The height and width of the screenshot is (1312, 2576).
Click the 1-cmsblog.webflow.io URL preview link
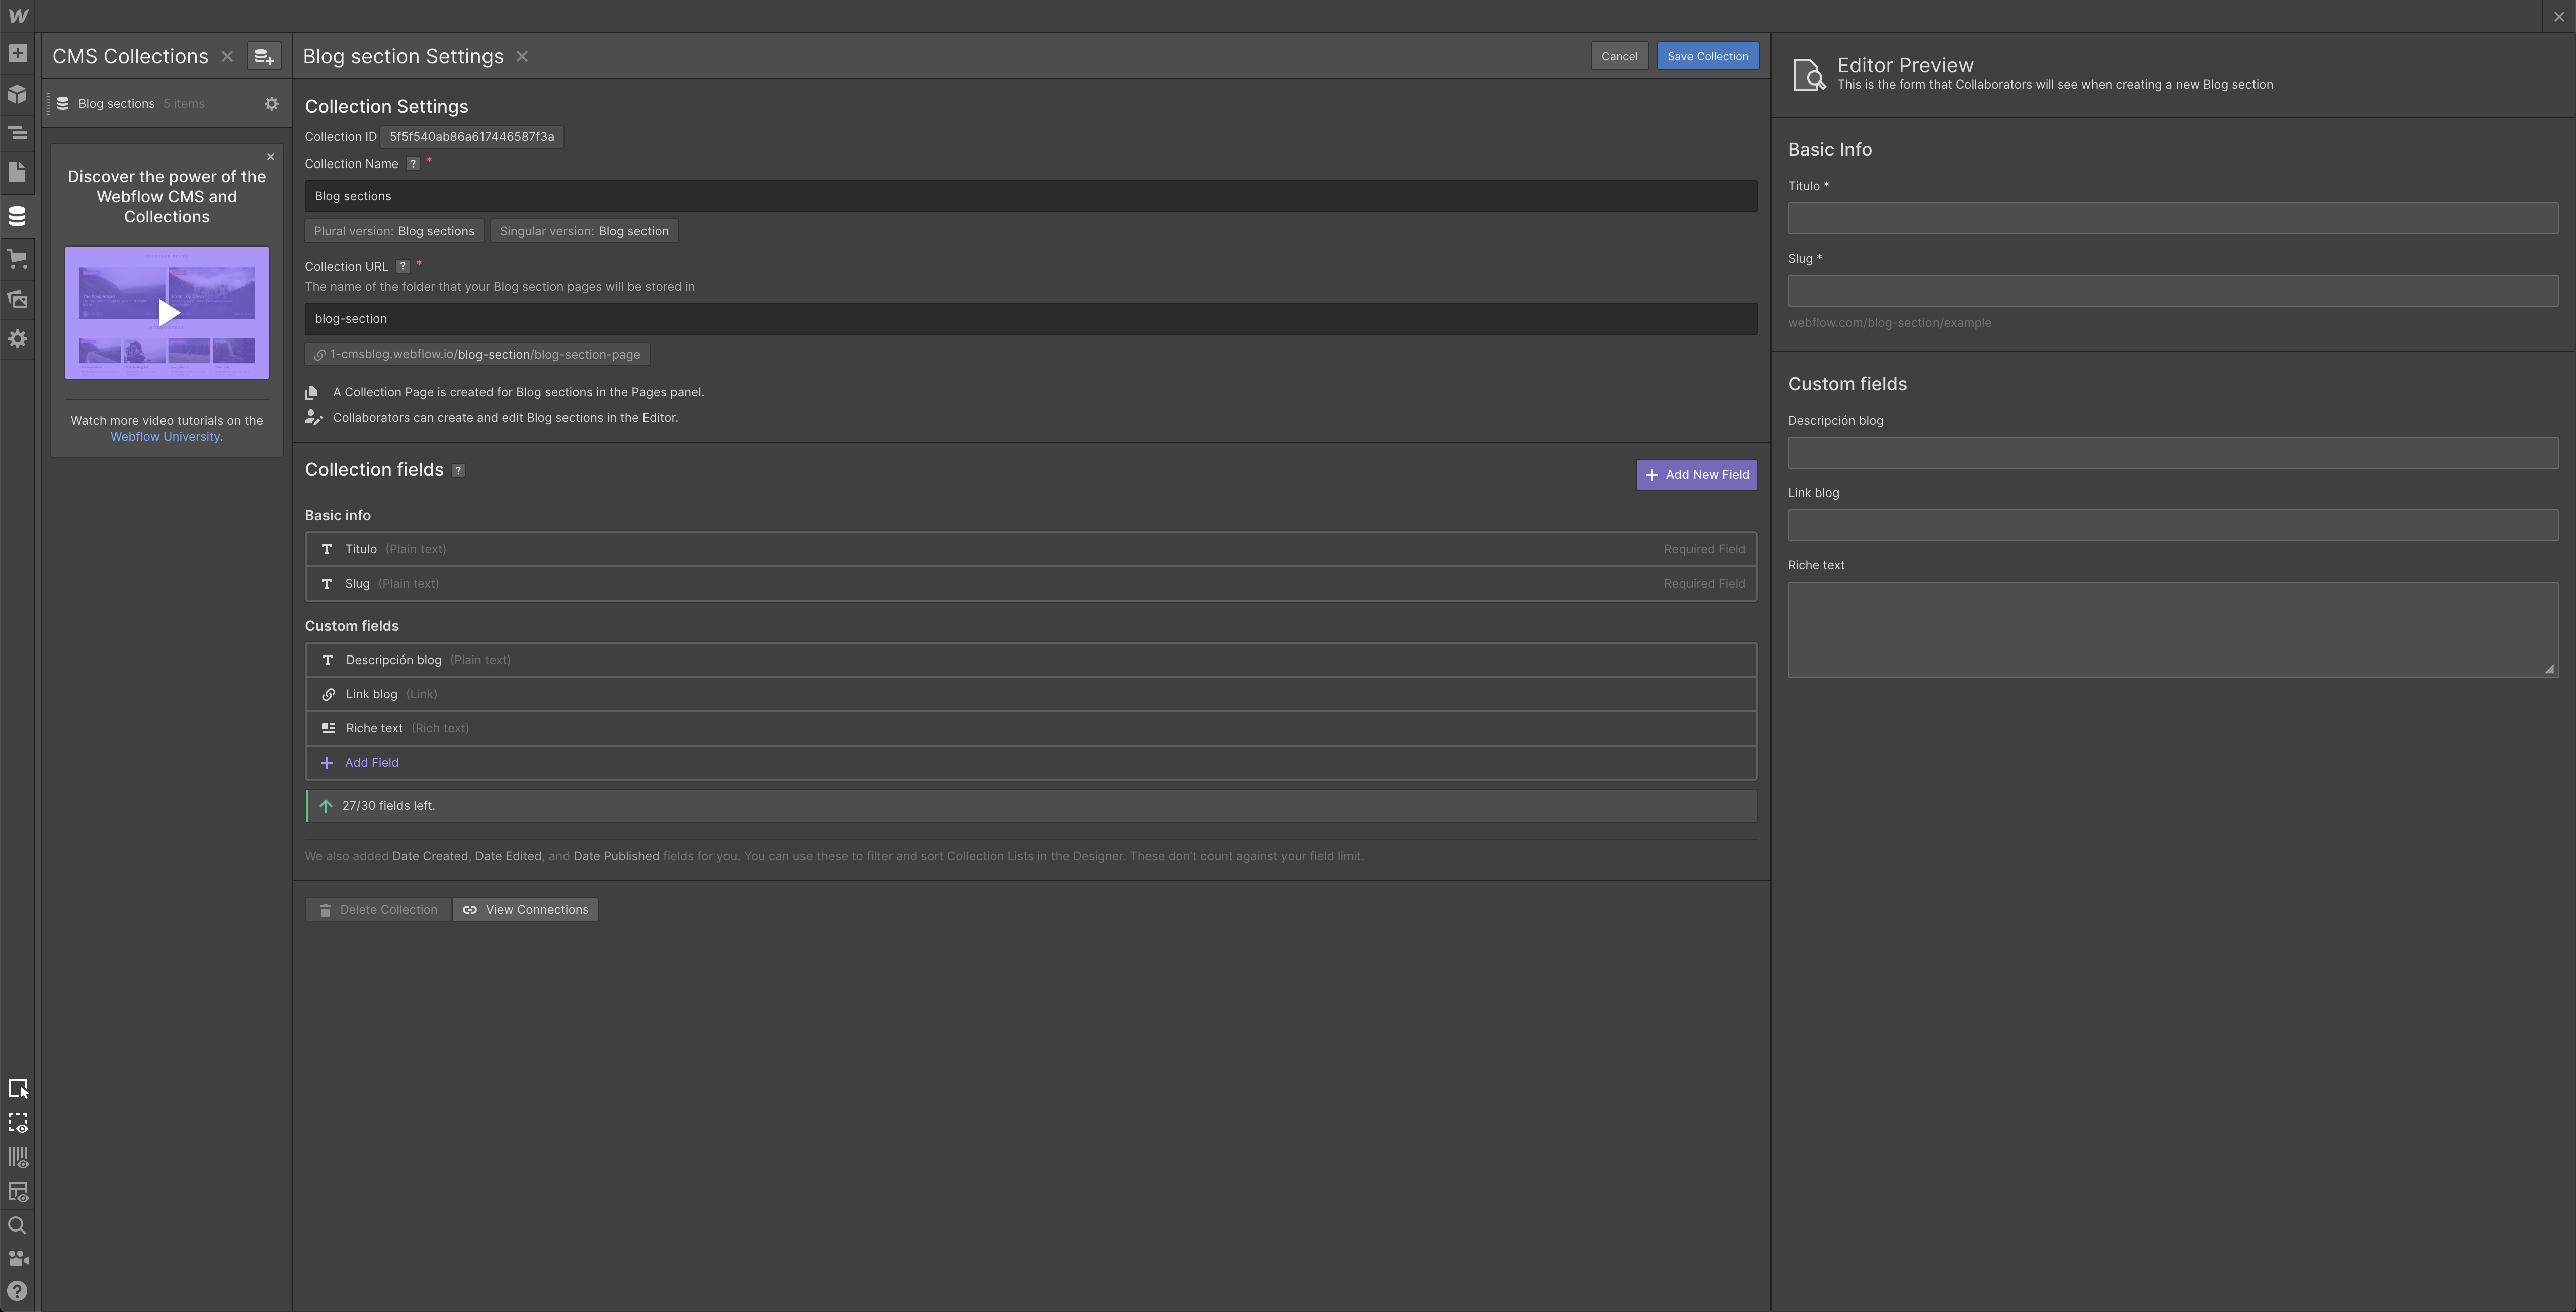coord(478,355)
